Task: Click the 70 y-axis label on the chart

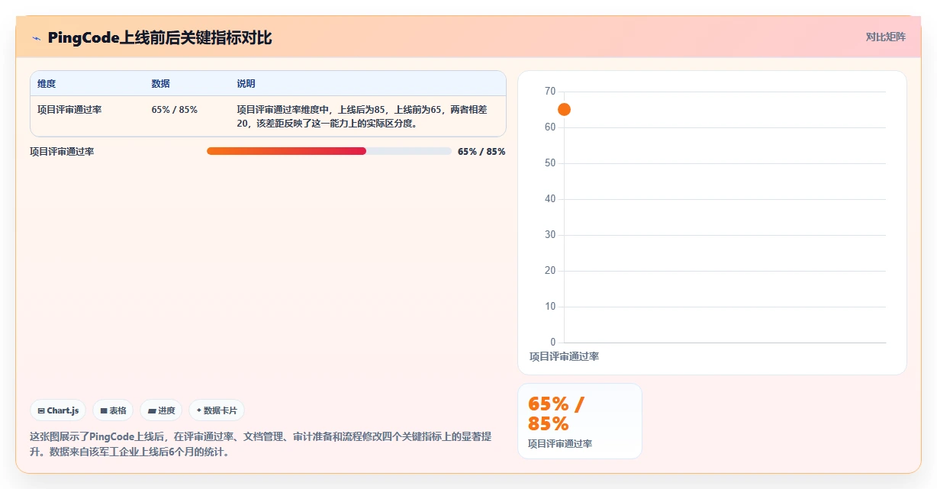Action: pyautogui.click(x=550, y=92)
